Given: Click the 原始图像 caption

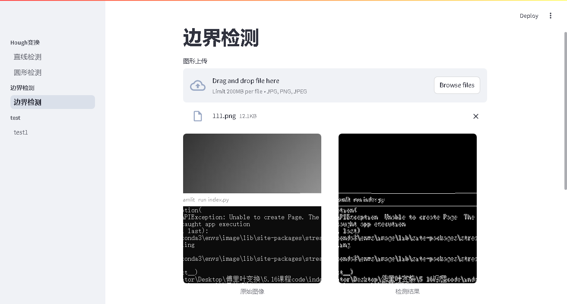Looking at the screenshot, I should (252, 291).
